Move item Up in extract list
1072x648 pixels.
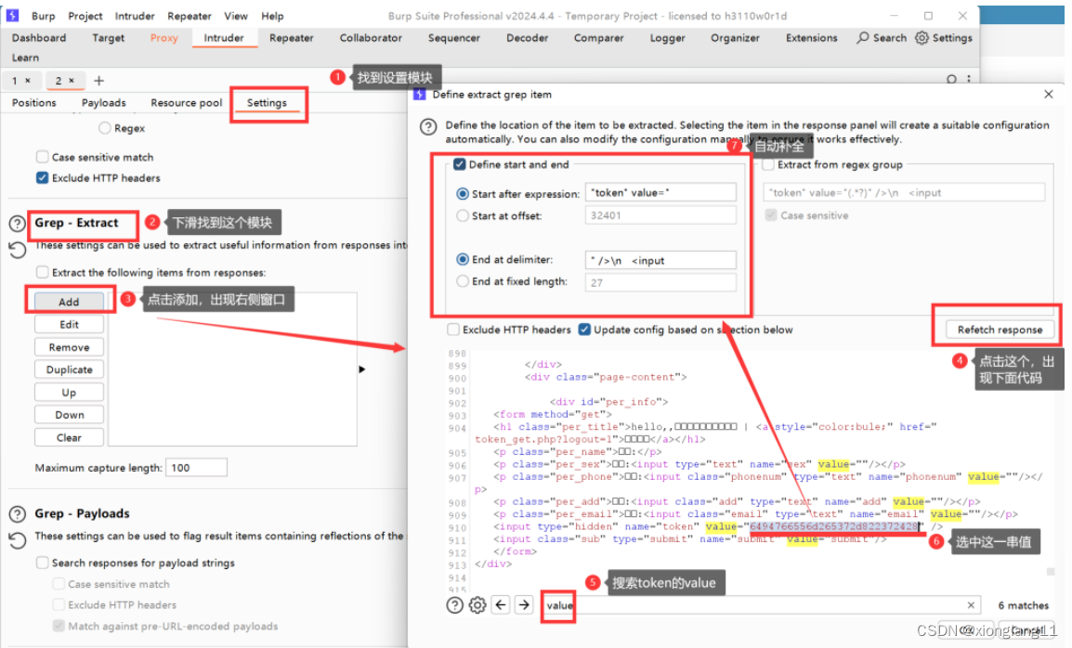pyautogui.click(x=69, y=393)
